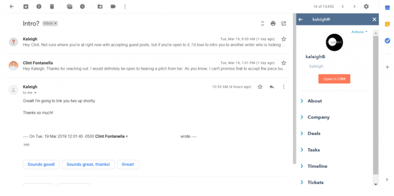Image resolution: width=394 pixels, height=196 pixels.
Task: Show recipient details next to 'to me'
Action: coord(35,93)
